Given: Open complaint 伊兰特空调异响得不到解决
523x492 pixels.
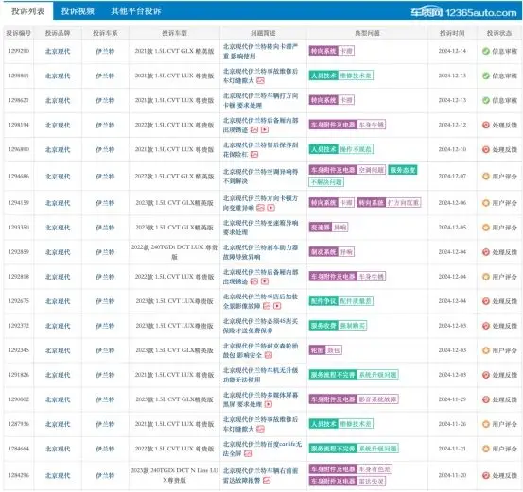Looking at the screenshot, I should [260, 177].
